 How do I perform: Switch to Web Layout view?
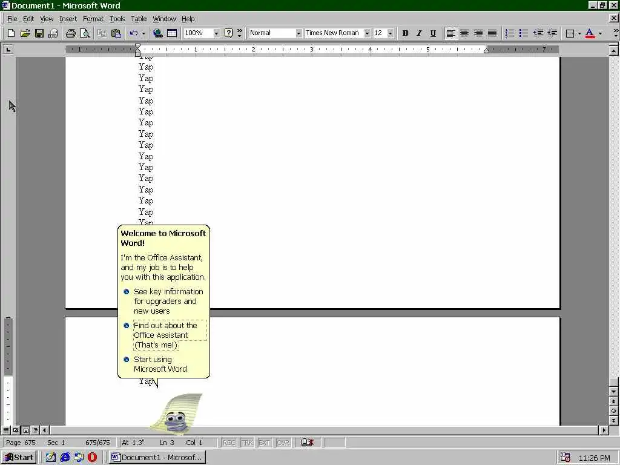(x=16, y=430)
